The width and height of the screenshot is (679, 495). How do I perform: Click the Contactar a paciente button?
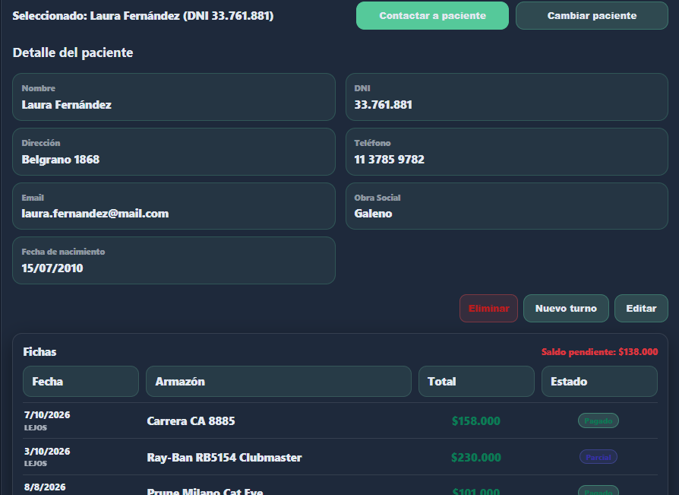click(432, 16)
